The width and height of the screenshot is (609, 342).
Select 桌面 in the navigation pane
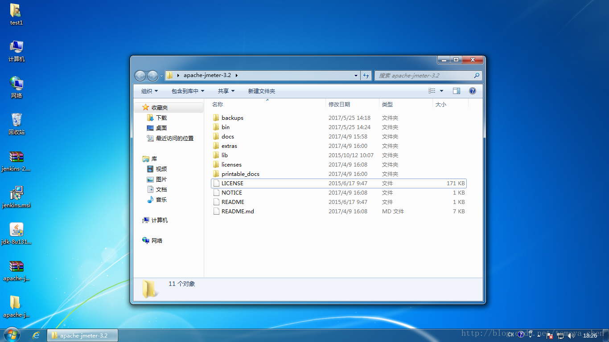point(161,128)
